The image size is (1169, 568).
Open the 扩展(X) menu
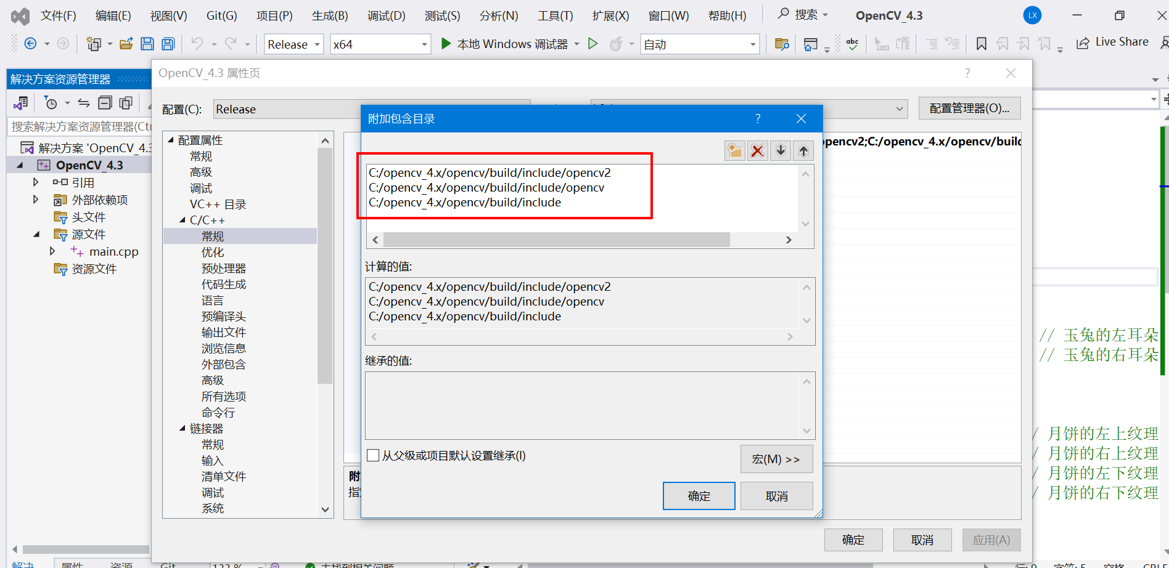click(x=611, y=15)
